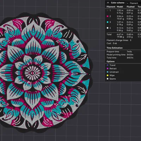The image size is (141, 141).
Task: Collapse the Color scheme panel
Action: [108, 3]
